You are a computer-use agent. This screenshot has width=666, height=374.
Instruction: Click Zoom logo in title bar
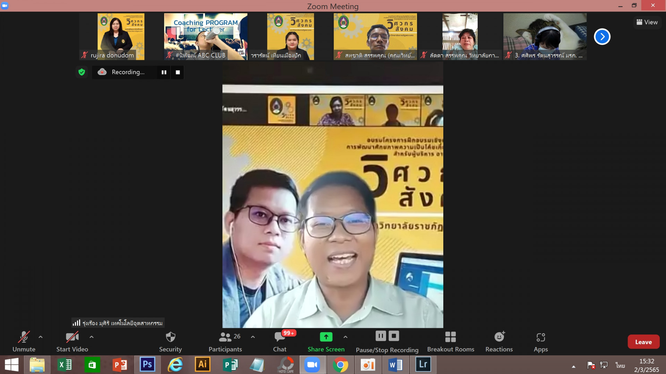pos(5,6)
